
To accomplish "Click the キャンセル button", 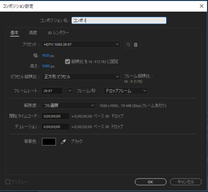I will (186, 182).
